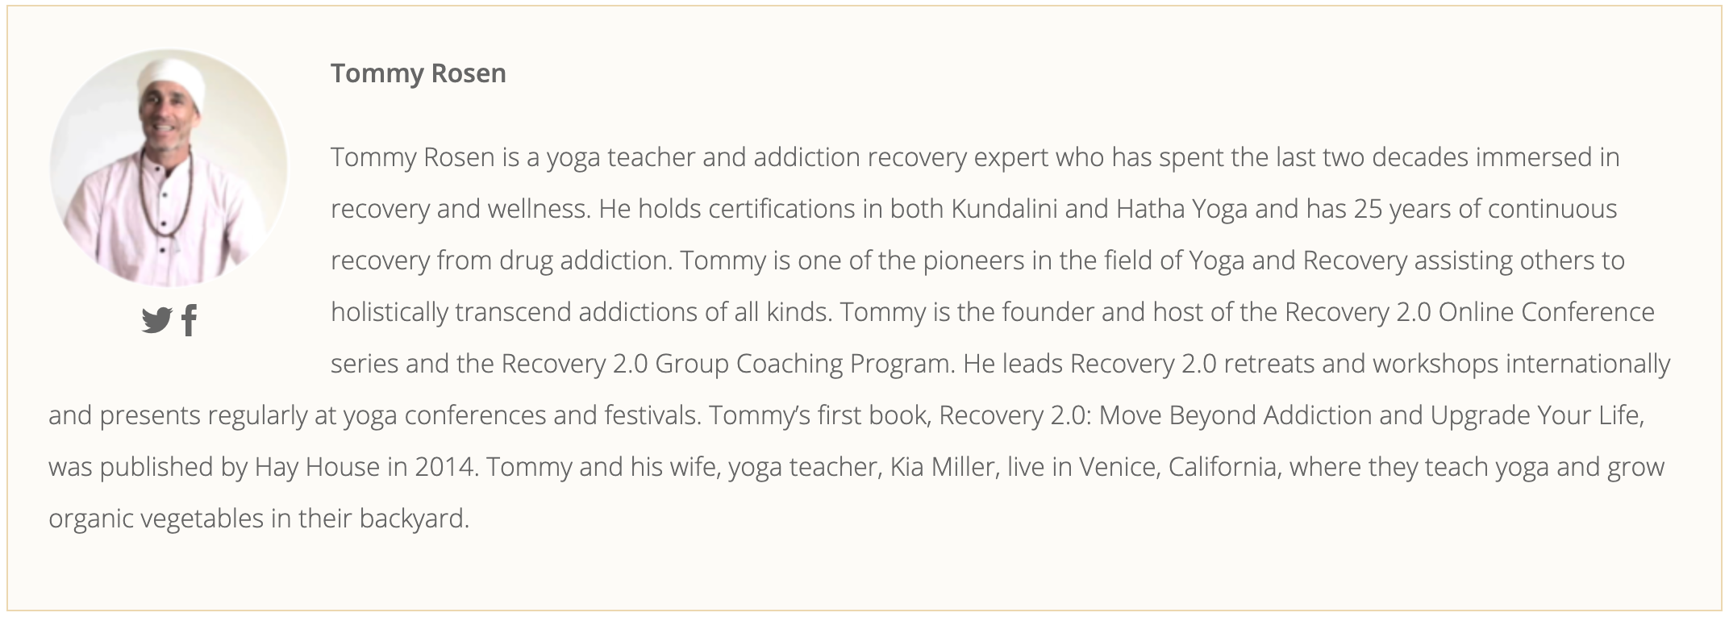
Task: Click "yoga conferences and festivals" phrase
Action: (520, 415)
